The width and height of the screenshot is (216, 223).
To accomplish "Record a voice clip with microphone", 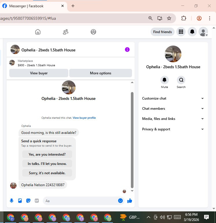I will coord(12,201).
